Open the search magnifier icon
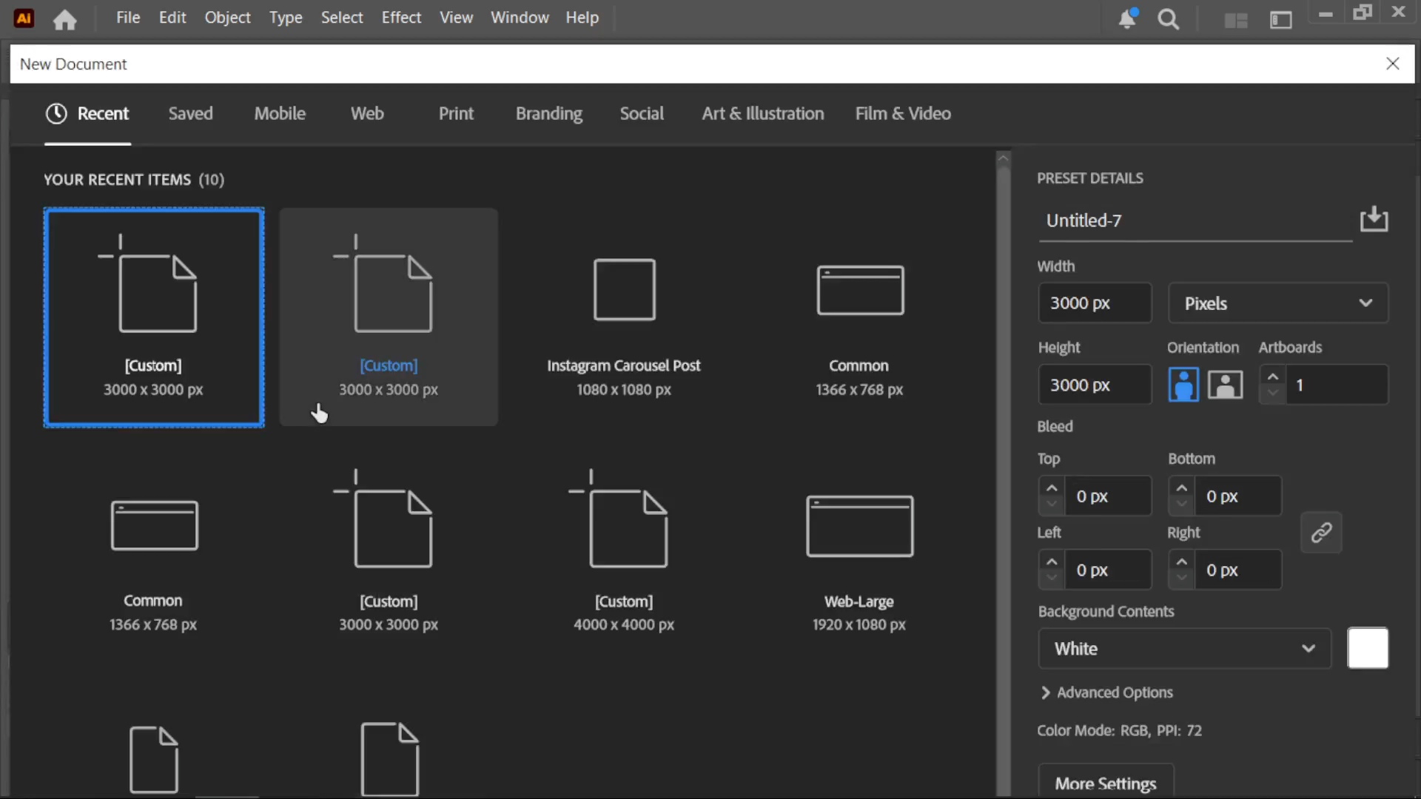This screenshot has width=1421, height=799. pyautogui.click(x=1168, y=19)
